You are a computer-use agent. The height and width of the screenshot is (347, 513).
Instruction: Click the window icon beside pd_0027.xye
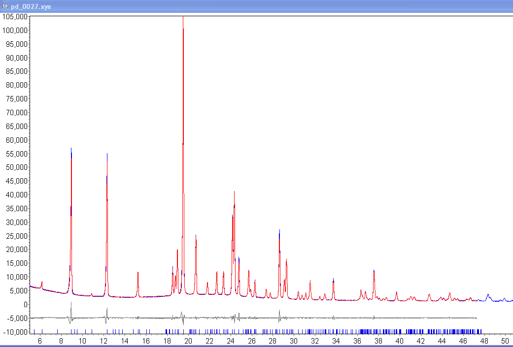[4, 6]
